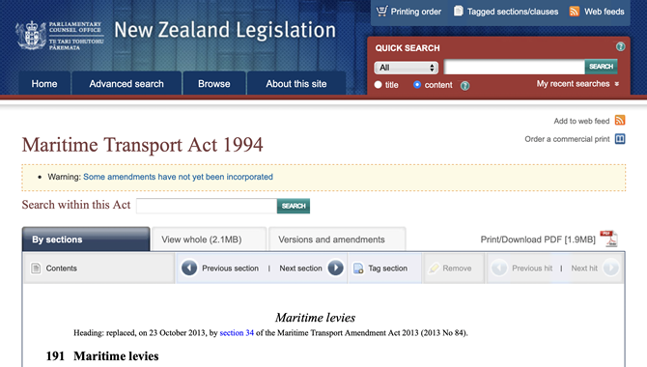Open the All category dropdown
This screenshot has width=647, height=367.
point(406,68)
